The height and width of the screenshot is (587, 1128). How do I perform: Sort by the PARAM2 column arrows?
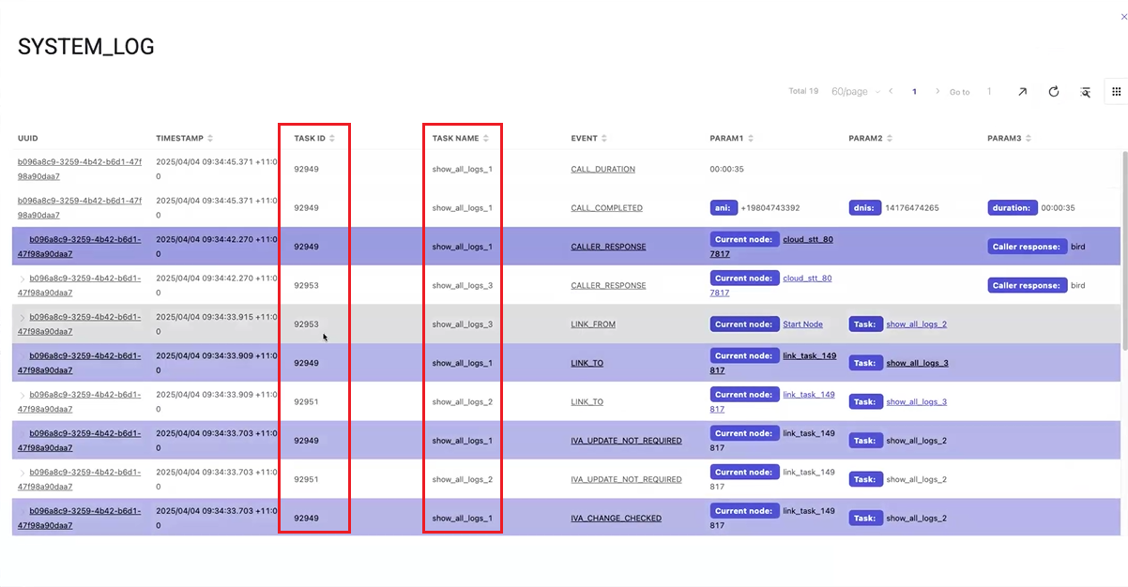point(890,138)
